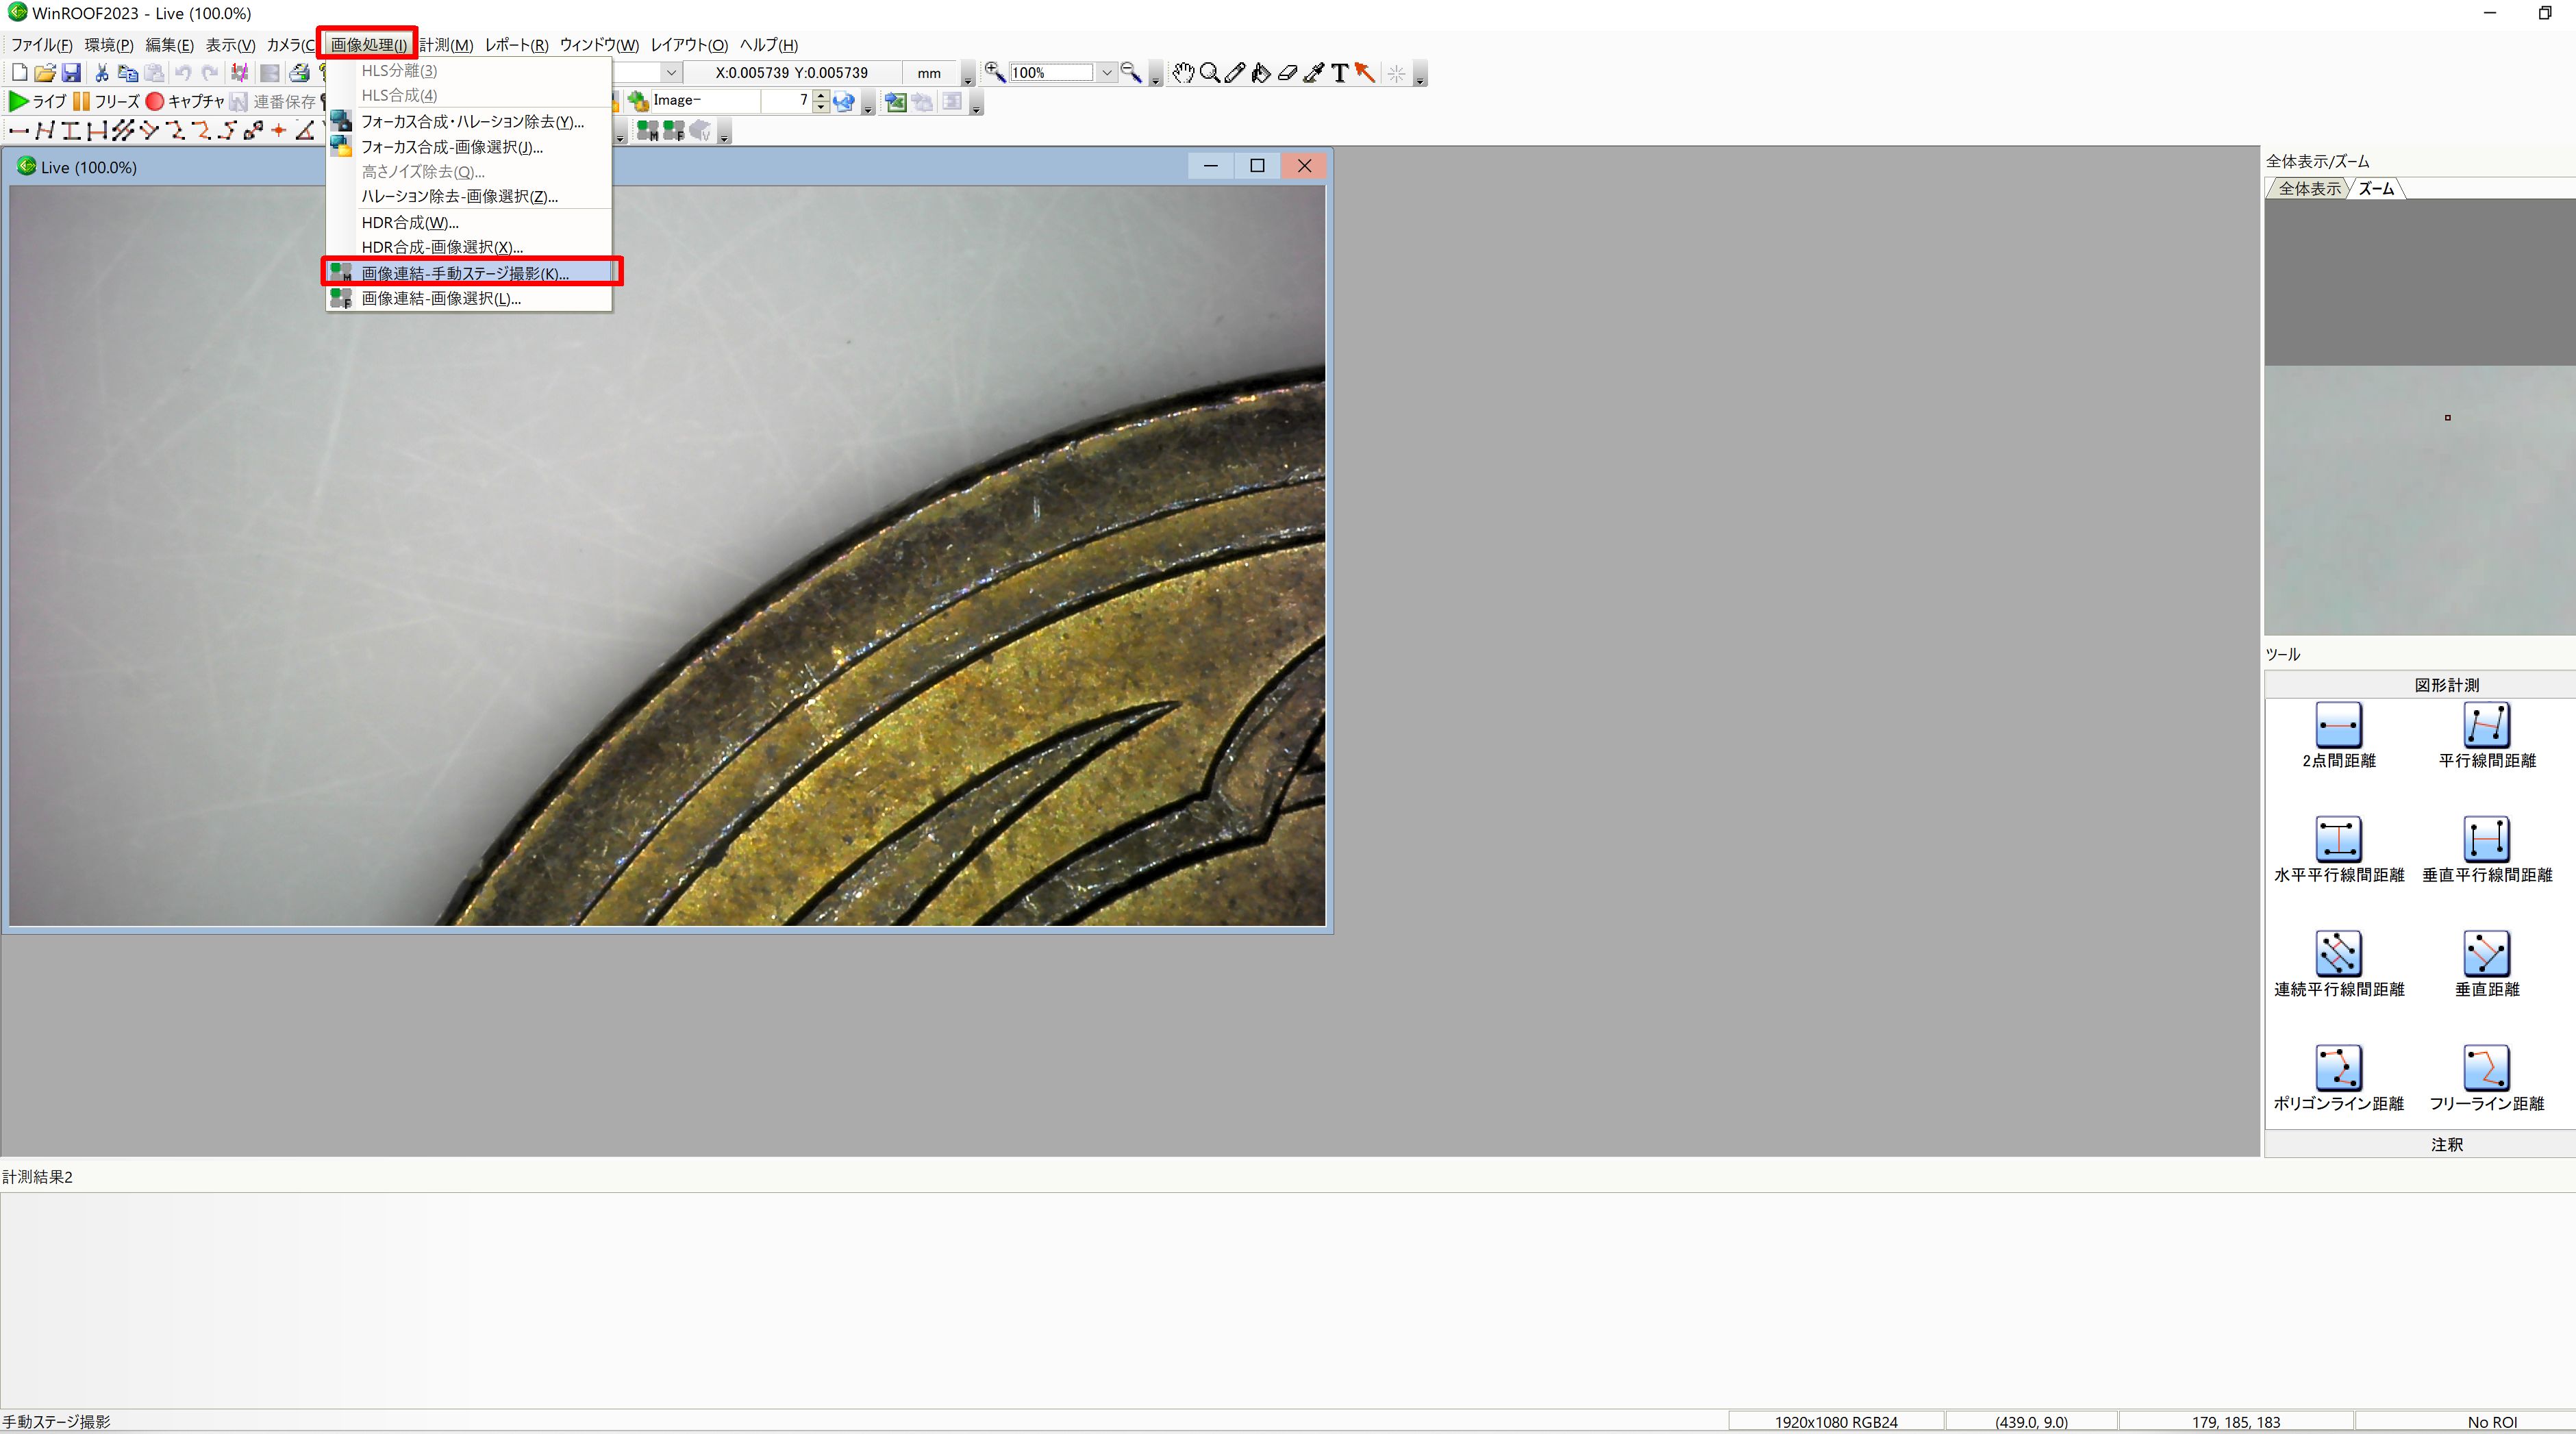Click the 垂直距離 tool button
Screen dimensions: 2576x1434
click(x=2487, y=965)
